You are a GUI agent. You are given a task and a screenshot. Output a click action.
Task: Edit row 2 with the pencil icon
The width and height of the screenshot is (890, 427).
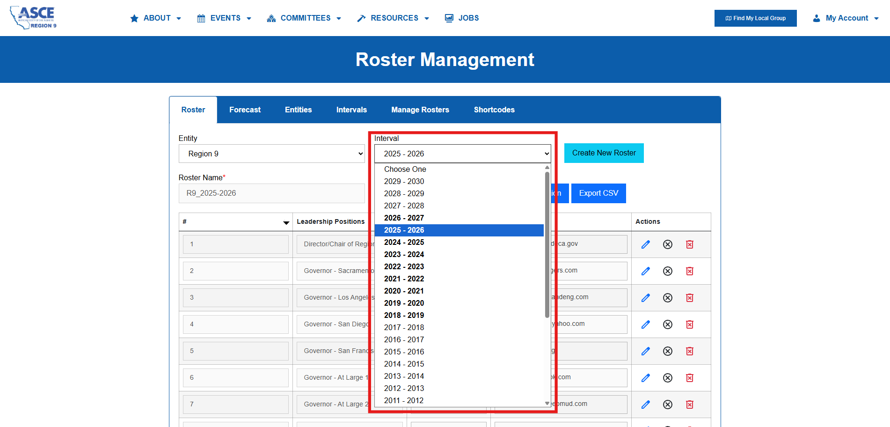[x=646, y=271]
